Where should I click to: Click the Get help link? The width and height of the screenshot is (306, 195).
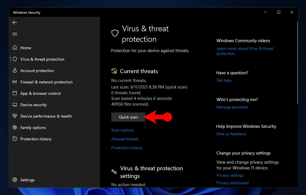(x=224, y=80)
